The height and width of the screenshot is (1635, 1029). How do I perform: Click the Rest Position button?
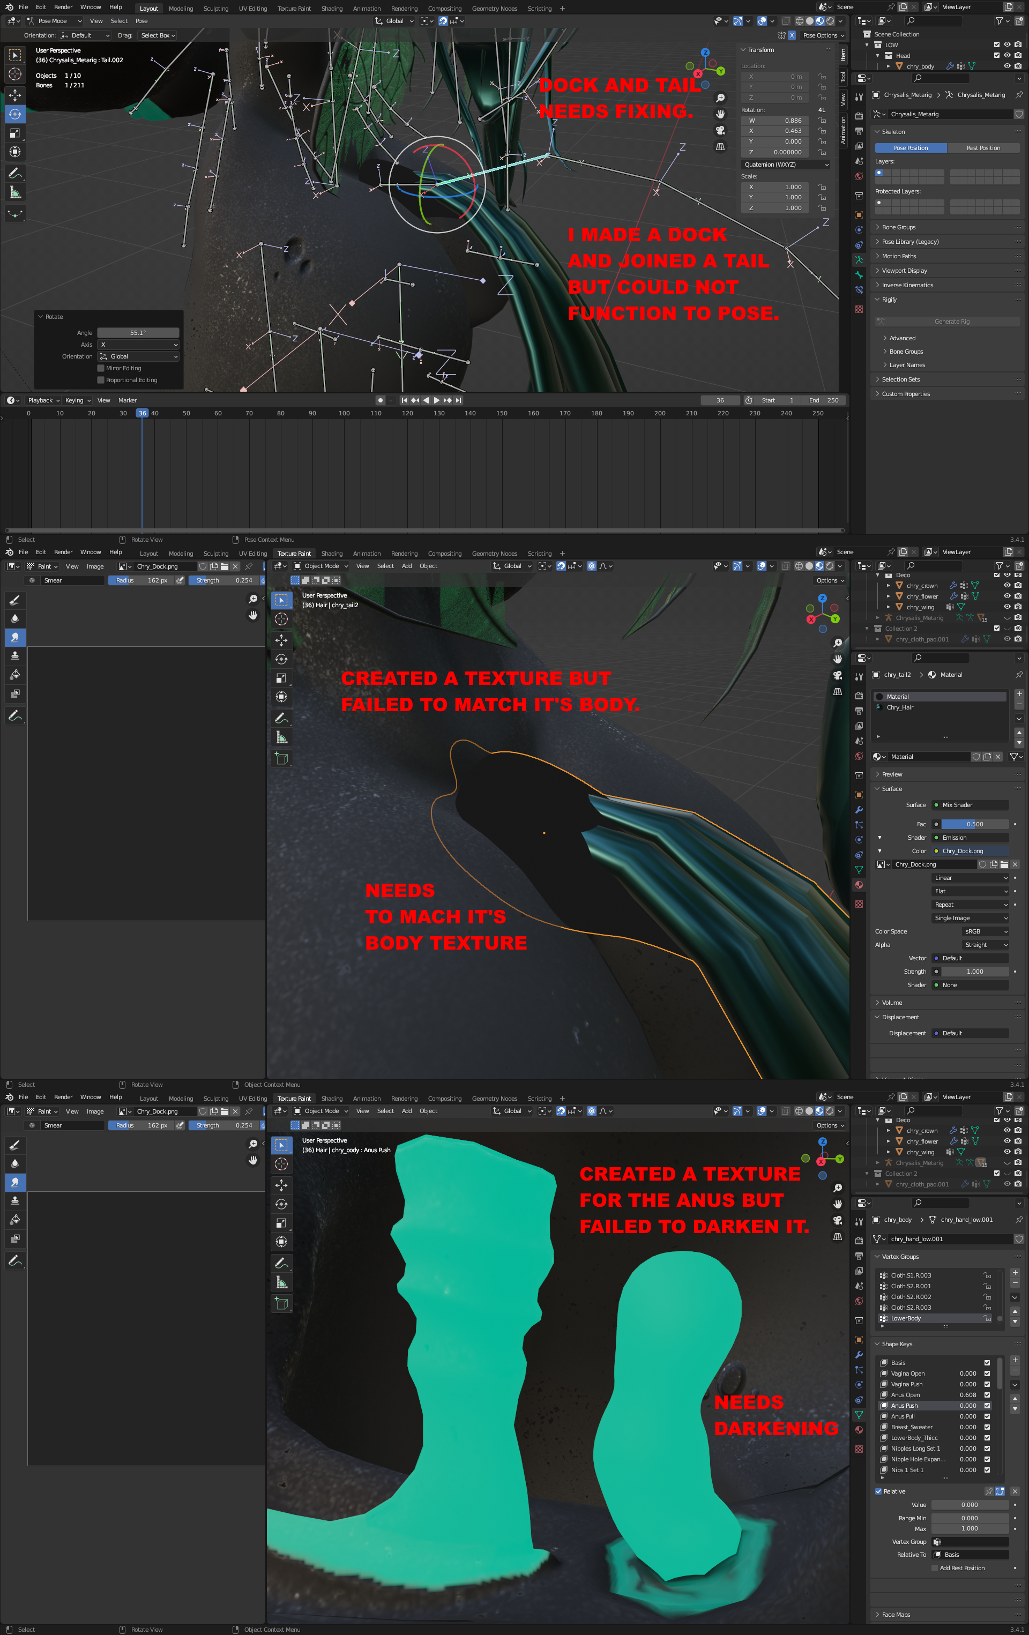point(983,148)
